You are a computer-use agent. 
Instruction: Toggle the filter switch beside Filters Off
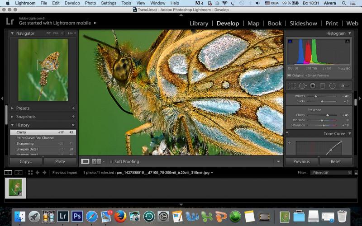(356, 173)
